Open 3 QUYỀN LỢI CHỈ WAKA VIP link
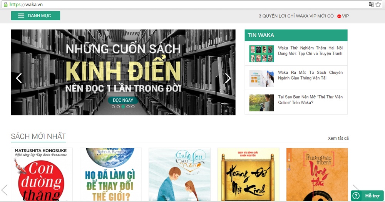 pos(296,16)
